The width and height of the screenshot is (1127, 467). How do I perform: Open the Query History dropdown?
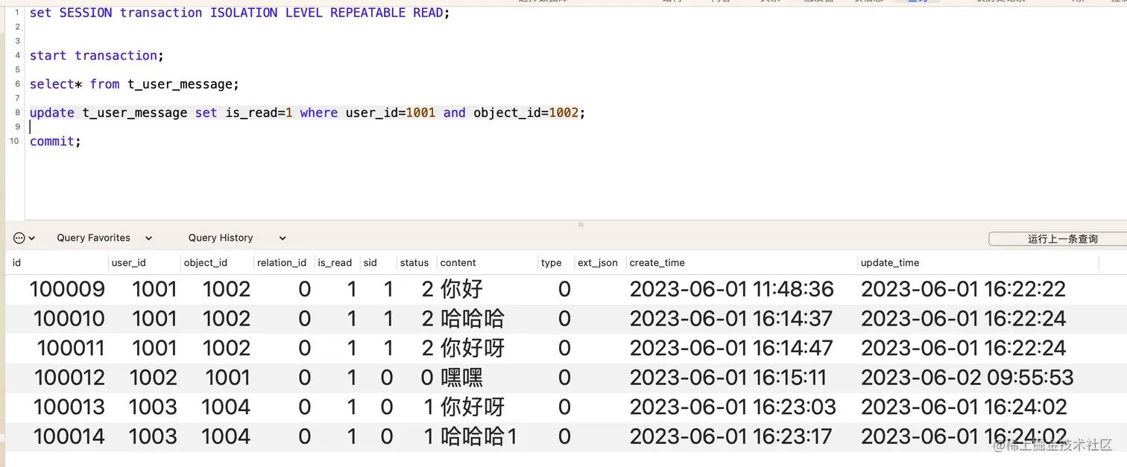click(x=237, y=238)
